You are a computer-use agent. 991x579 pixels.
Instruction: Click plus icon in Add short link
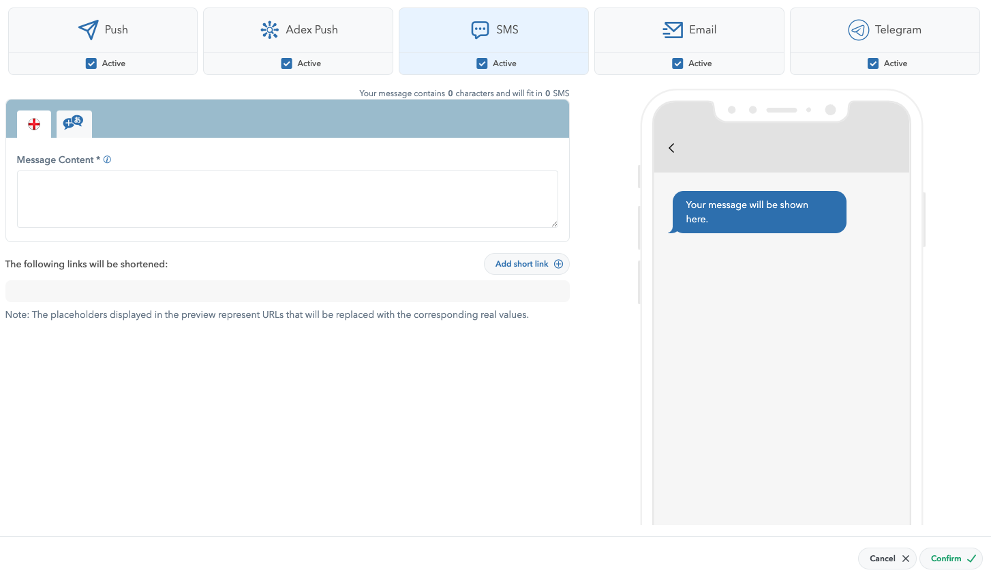tap(558, 264)
